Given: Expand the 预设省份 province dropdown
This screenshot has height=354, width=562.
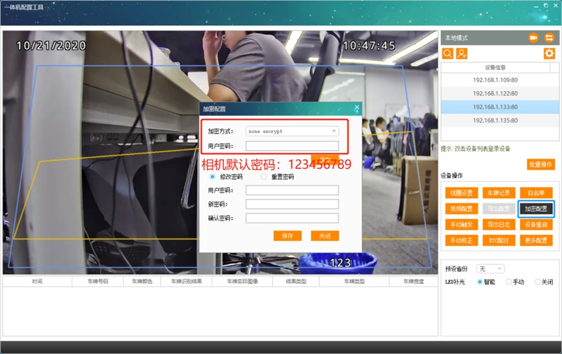Looking at the screenshot, I should [490, 268].
